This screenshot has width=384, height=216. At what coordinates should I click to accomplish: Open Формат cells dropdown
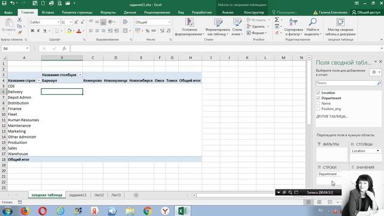pyautogui.click(x=266, y=33)
